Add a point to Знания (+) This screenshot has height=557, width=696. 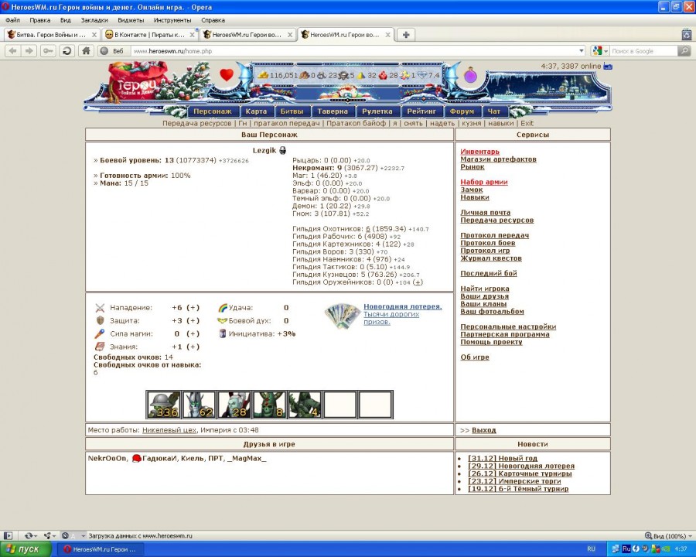point(193,347)
